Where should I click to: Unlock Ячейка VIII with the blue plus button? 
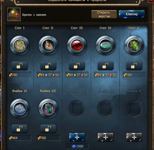point(77,137)
